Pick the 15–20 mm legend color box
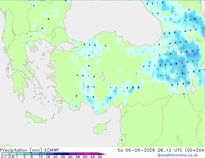The height and width of the screenshot is (158, 205). coord(50,154)
